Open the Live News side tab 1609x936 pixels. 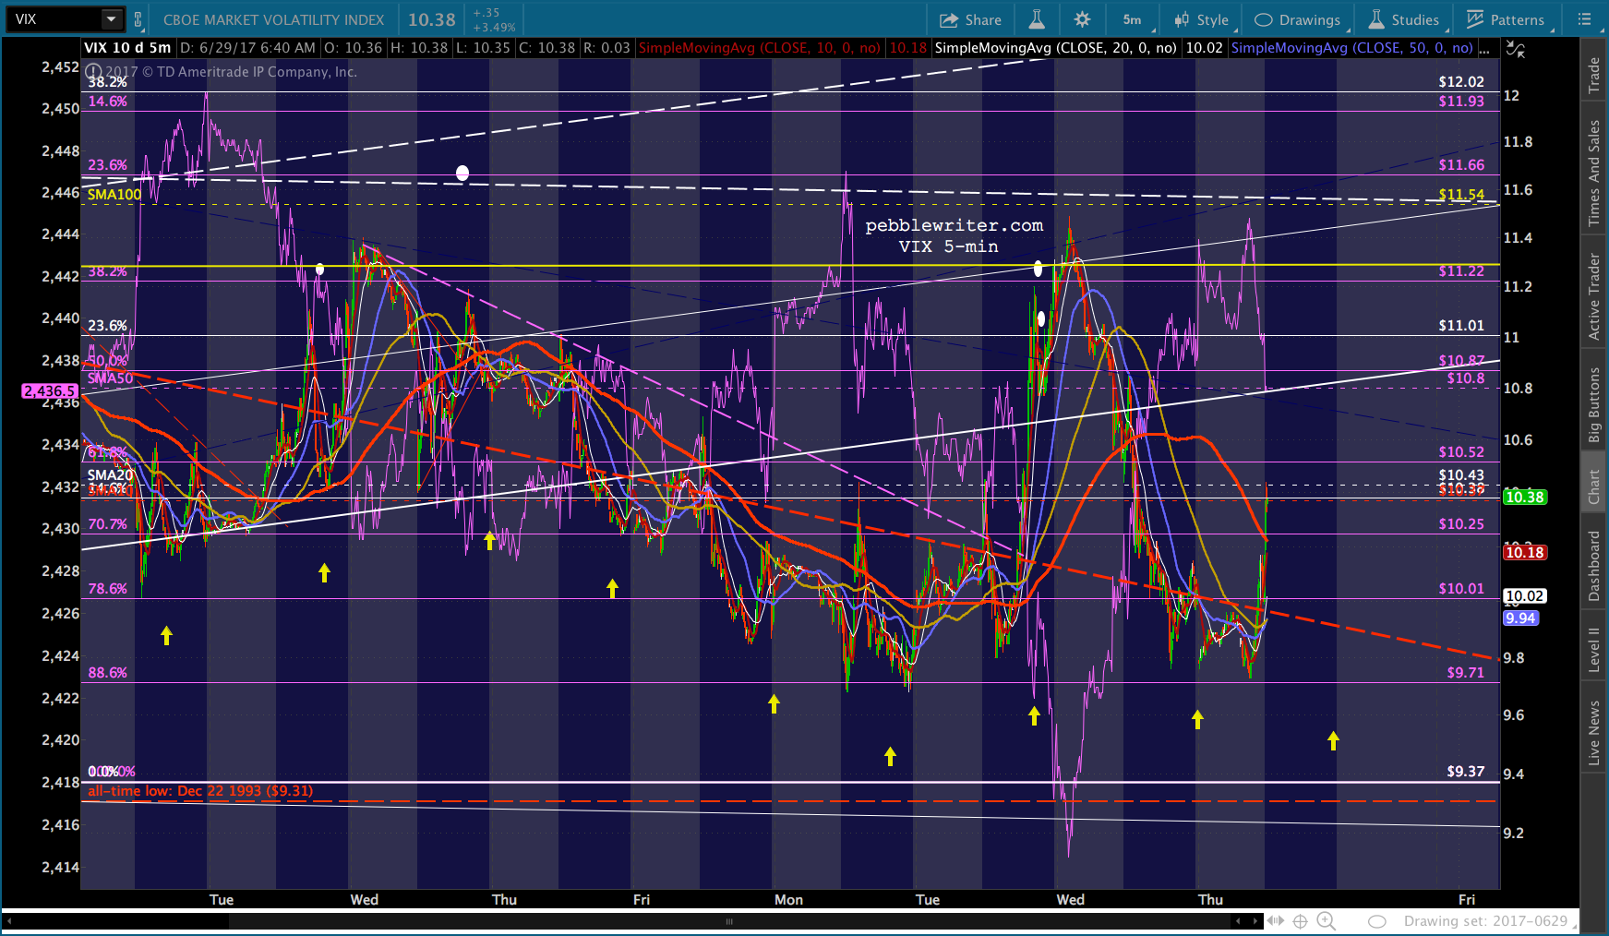pyautogui.click(x=1594, y=732)
